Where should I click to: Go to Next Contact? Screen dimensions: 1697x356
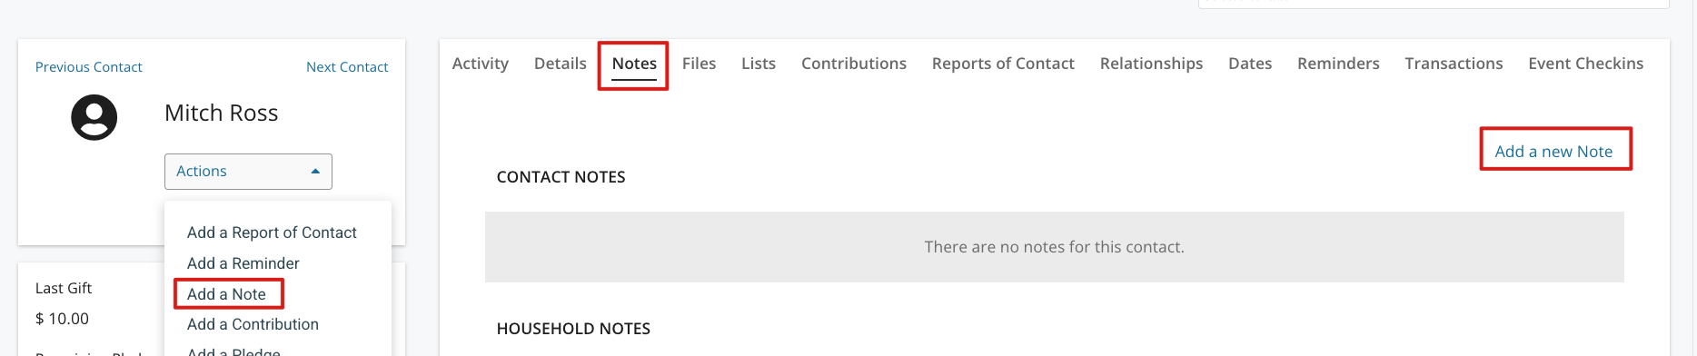[x=347, y=67]
